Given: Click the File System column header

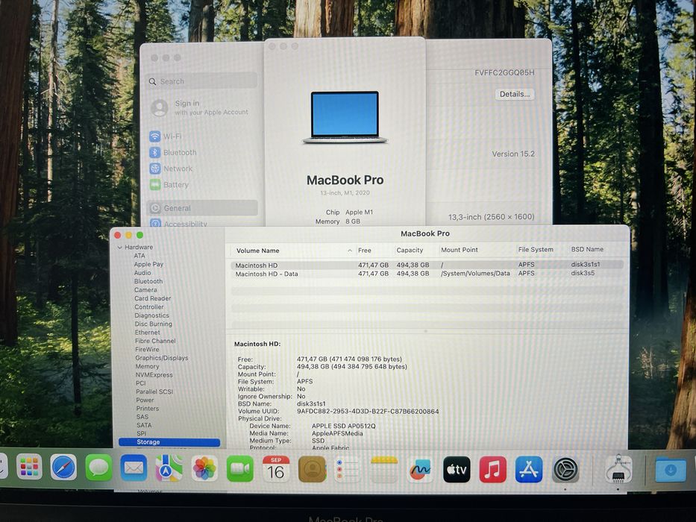Looking at the screenshot, I should (536, 250).
